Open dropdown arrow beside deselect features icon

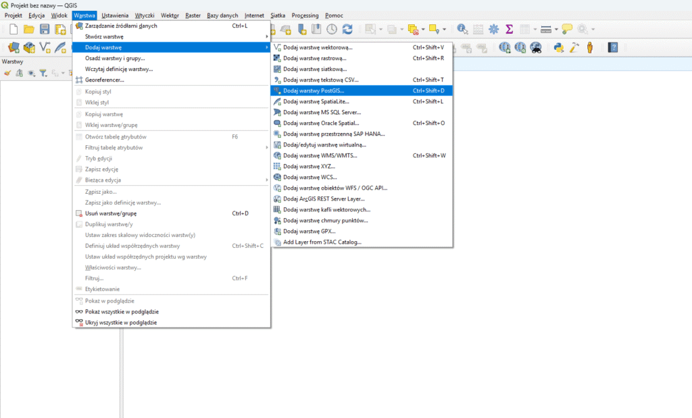pos(424,29)
